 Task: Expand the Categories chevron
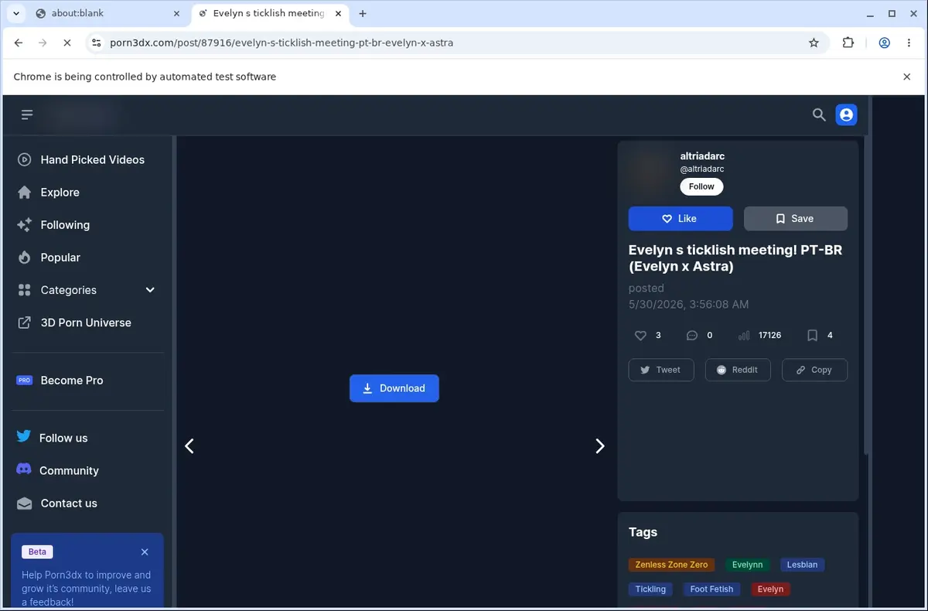[150, 290]
